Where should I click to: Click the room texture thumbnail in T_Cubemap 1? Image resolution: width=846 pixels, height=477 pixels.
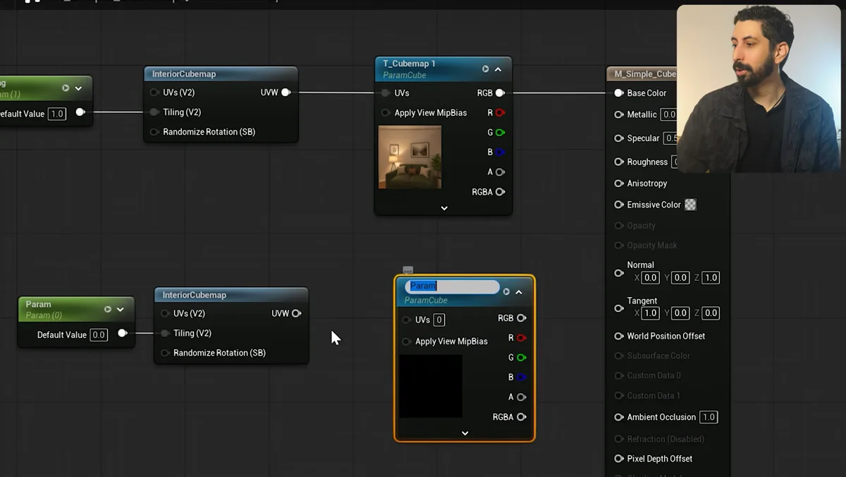[x=410, y=157]
